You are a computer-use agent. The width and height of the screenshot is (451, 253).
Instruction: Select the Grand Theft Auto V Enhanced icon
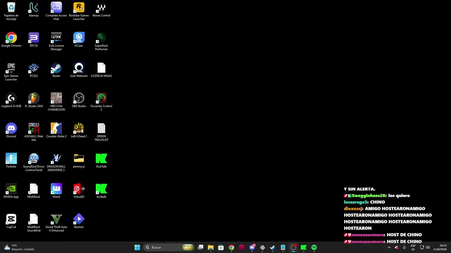pos(56,223)
